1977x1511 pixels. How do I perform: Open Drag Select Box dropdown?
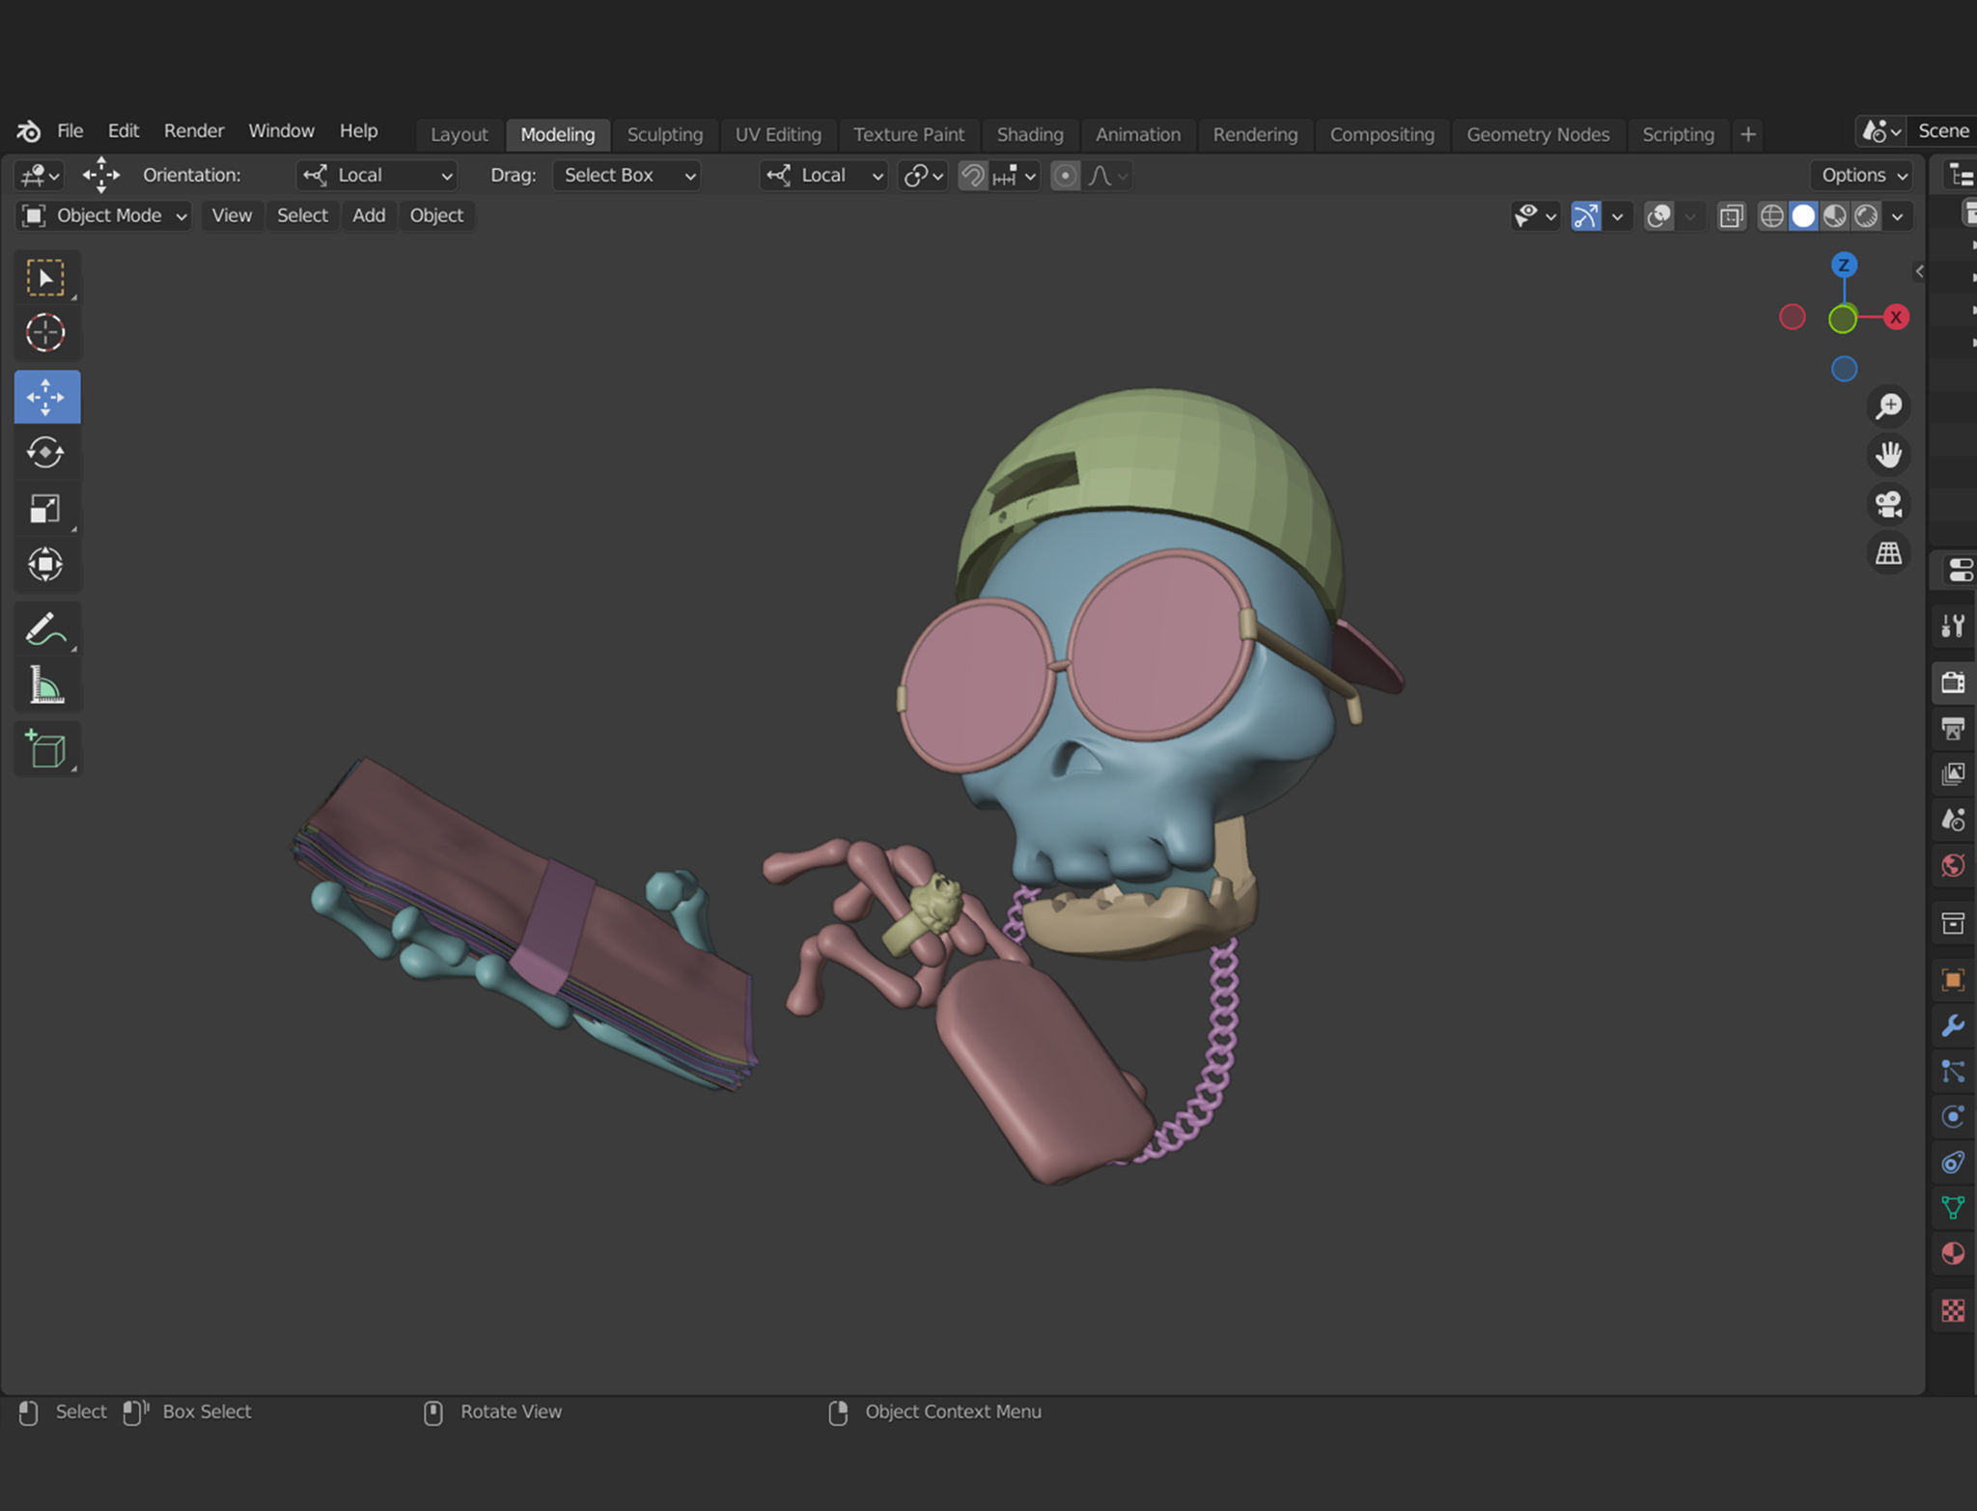(627, 176)
